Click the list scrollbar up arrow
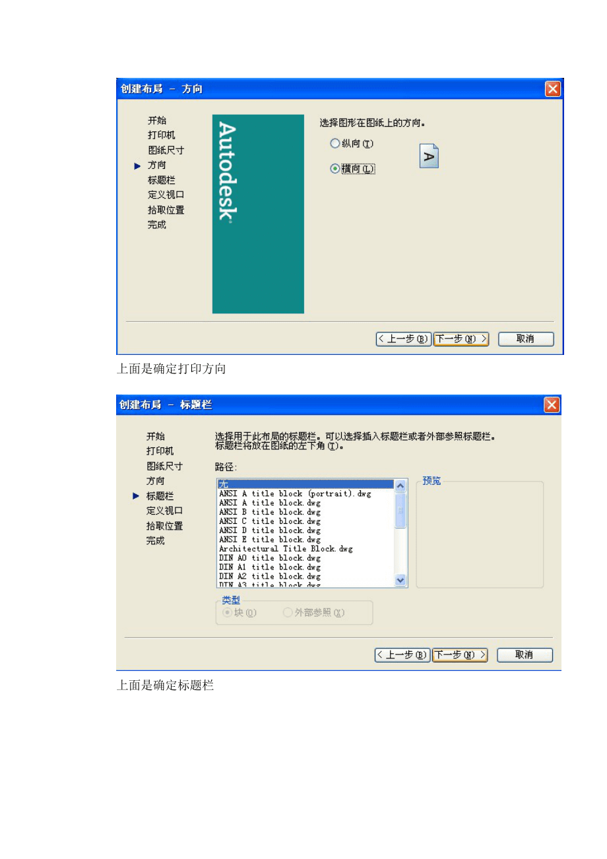Screen dimensions: 607x859 400,486
